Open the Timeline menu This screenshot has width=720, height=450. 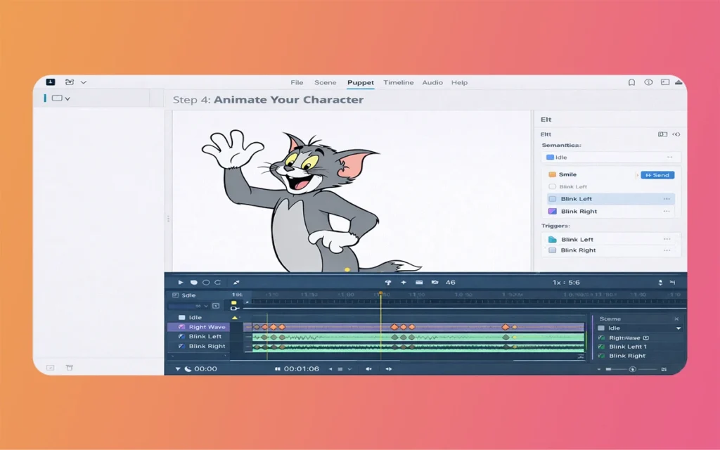(399, 82)
